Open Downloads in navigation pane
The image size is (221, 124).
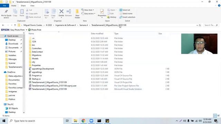(13, 44)
